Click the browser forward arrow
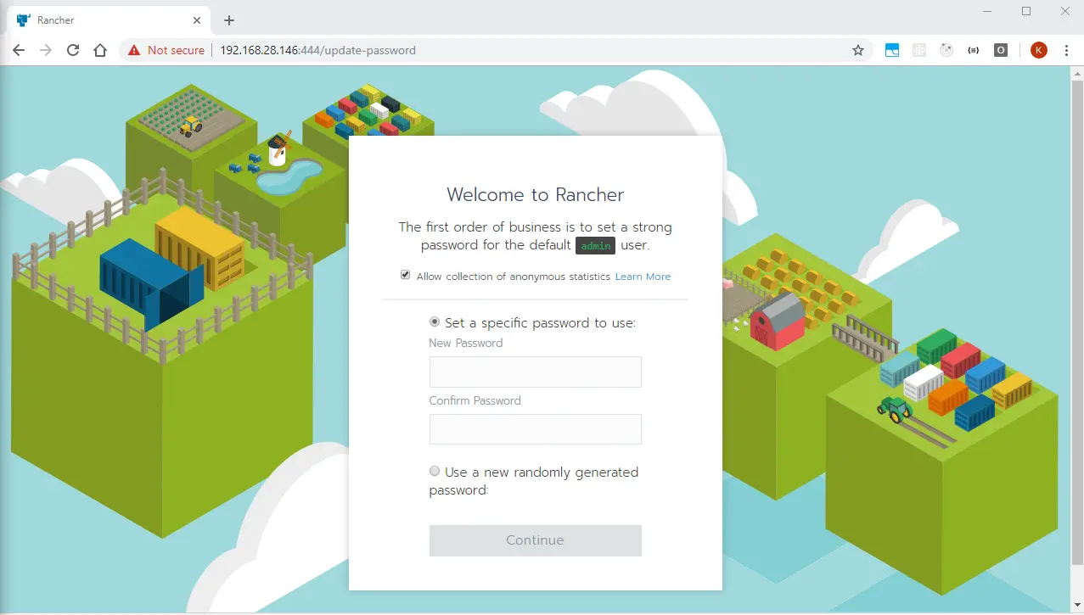The width and height of the screenshot is (1084, 615). 46,50
